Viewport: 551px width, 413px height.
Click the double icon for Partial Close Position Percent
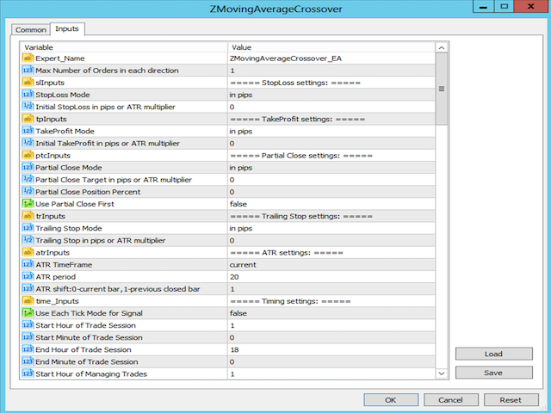pos(28,192)
